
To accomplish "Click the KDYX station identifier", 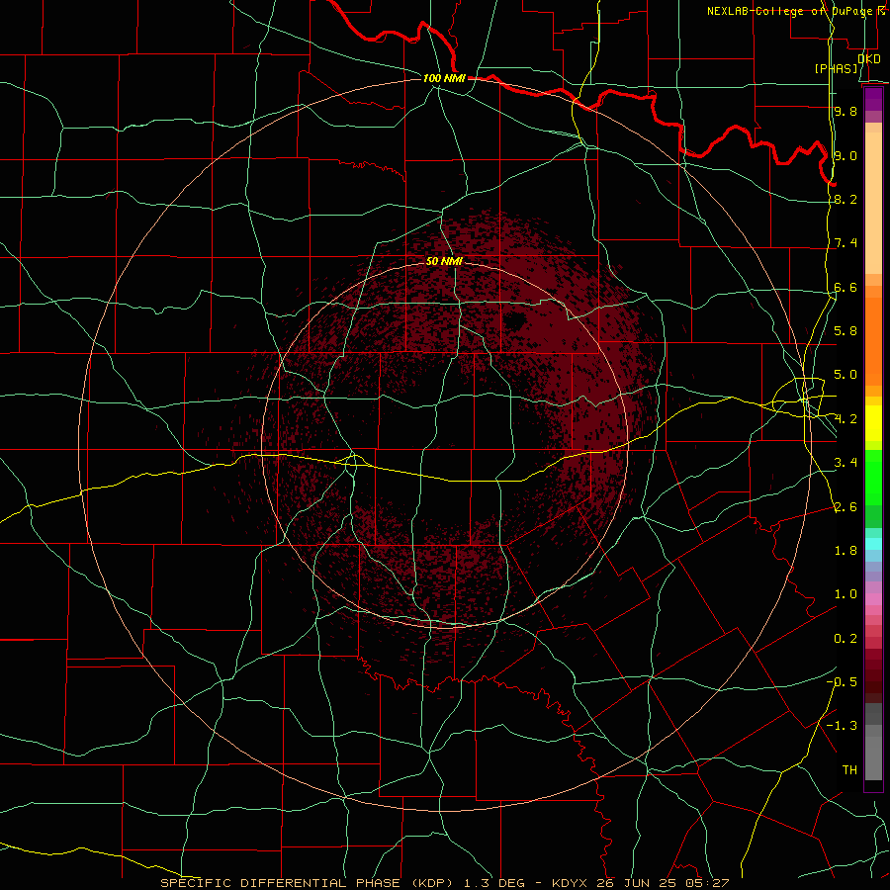I will click(571, 883).
